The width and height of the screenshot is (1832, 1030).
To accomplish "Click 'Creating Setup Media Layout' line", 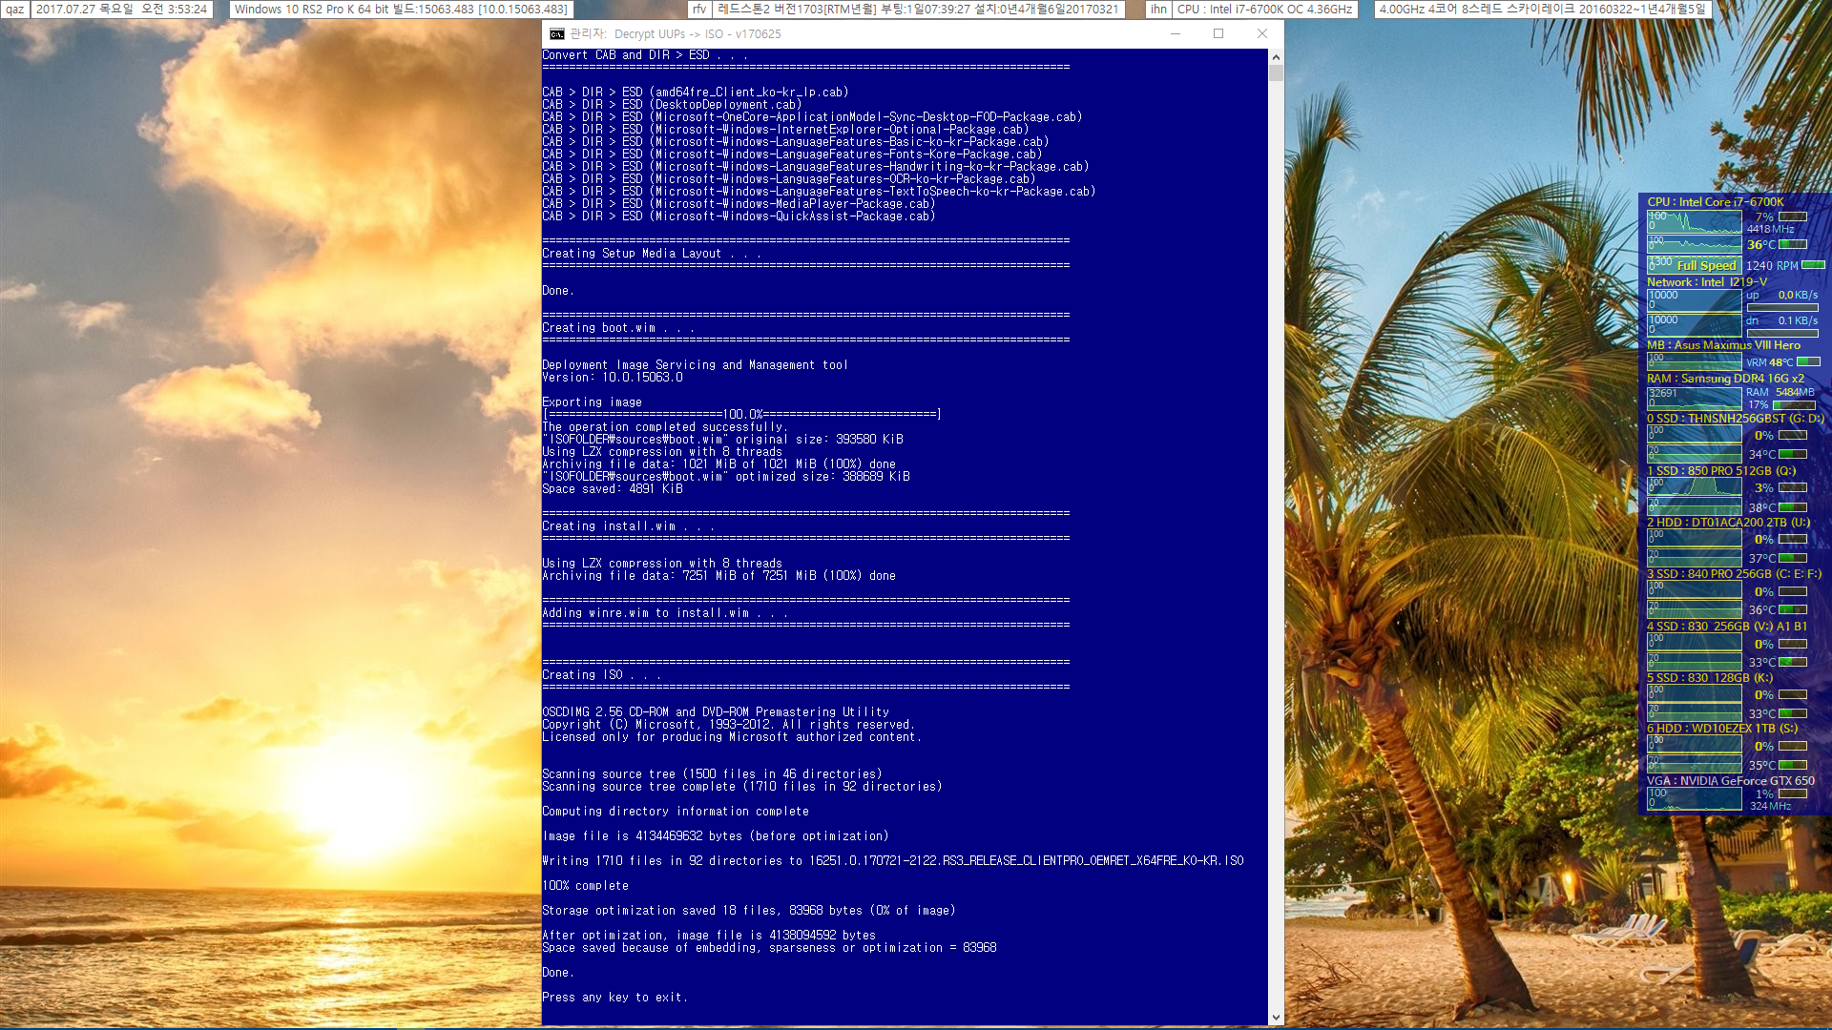I will coord(652,253).
